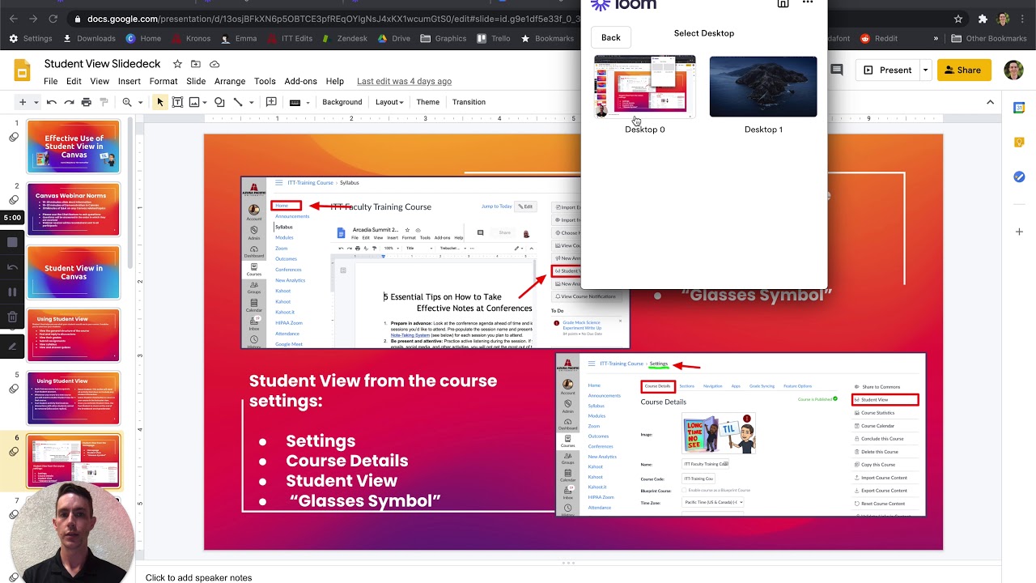Viewport: 1036px width, 583px height.
Task: Start the slideshow with Present button
Action: (888, 70)
